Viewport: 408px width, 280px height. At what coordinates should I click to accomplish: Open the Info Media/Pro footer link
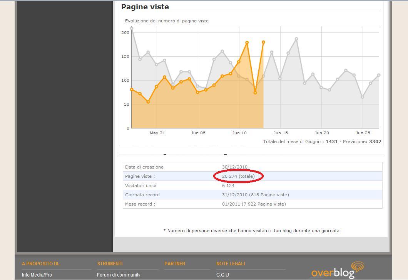point(37,275)
